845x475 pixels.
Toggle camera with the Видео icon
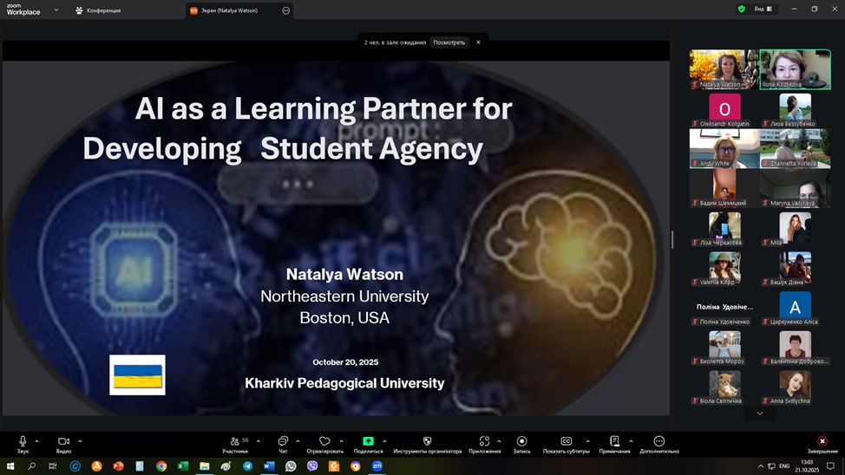point(63,441)
